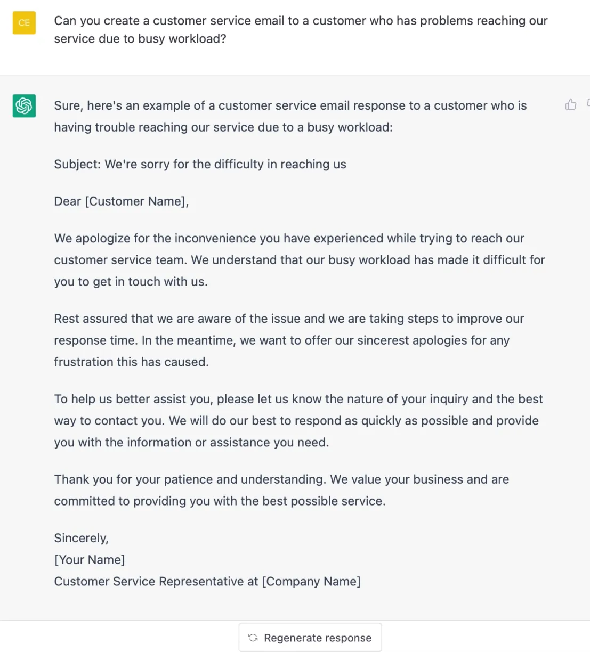Click the Subject line of the email
The height and width of the screenshot is (652, 590).
(200, 164)
